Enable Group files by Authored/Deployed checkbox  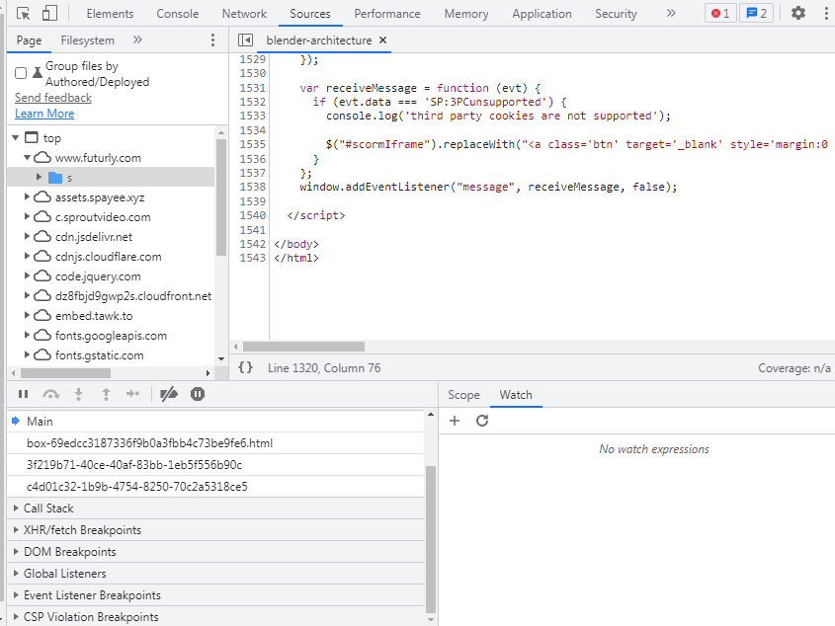tap(21, 73)
